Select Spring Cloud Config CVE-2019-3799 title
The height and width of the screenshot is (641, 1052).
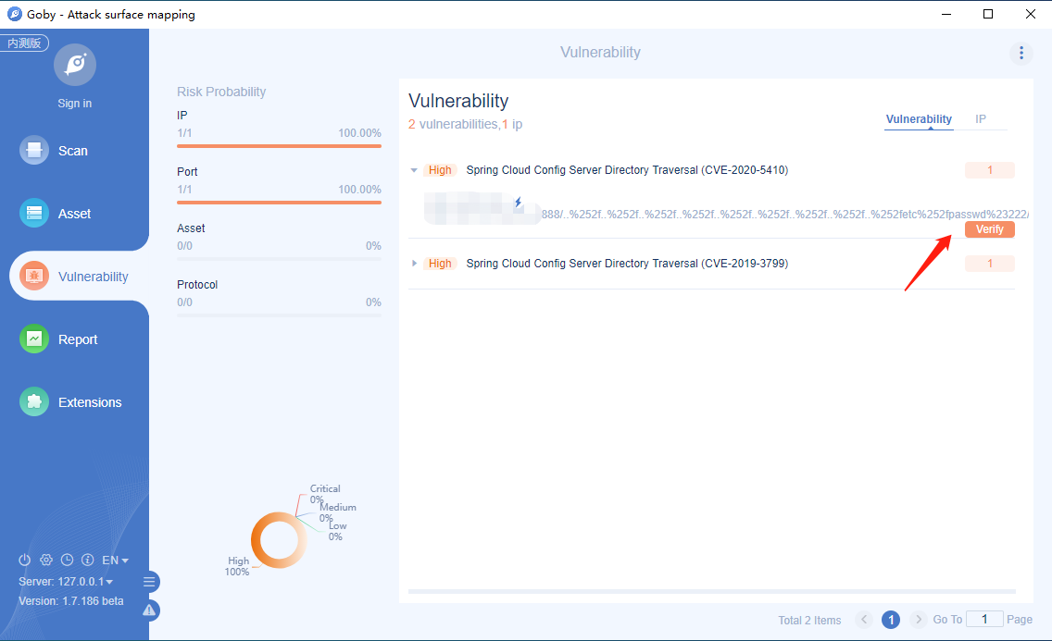(x=627, y=264)
